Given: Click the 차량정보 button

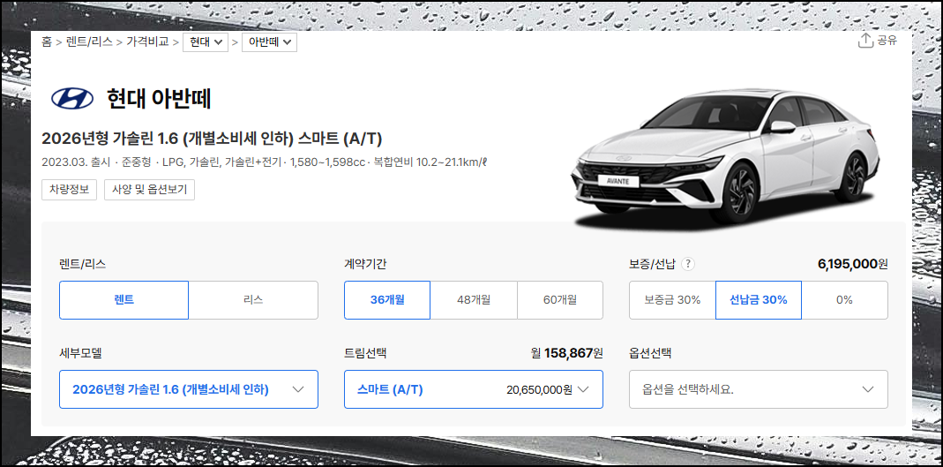Looking at the screenshot, I should (69, 190).
